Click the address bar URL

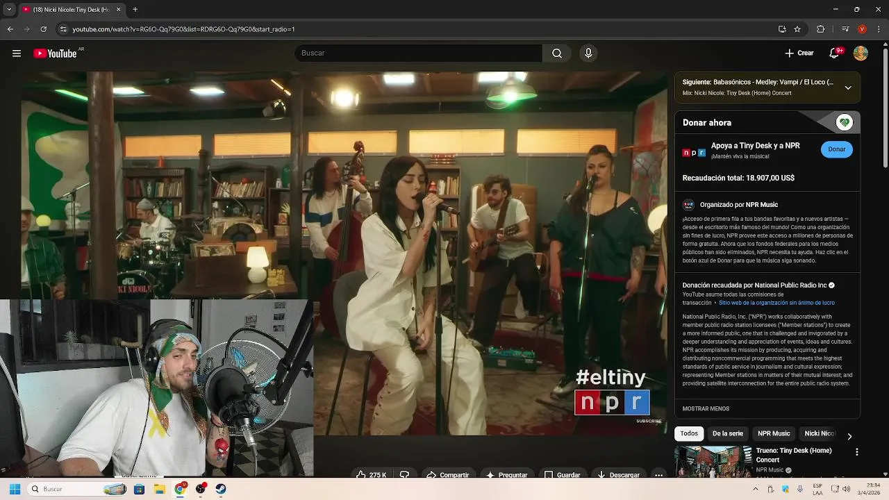click(x=183, y=29)
